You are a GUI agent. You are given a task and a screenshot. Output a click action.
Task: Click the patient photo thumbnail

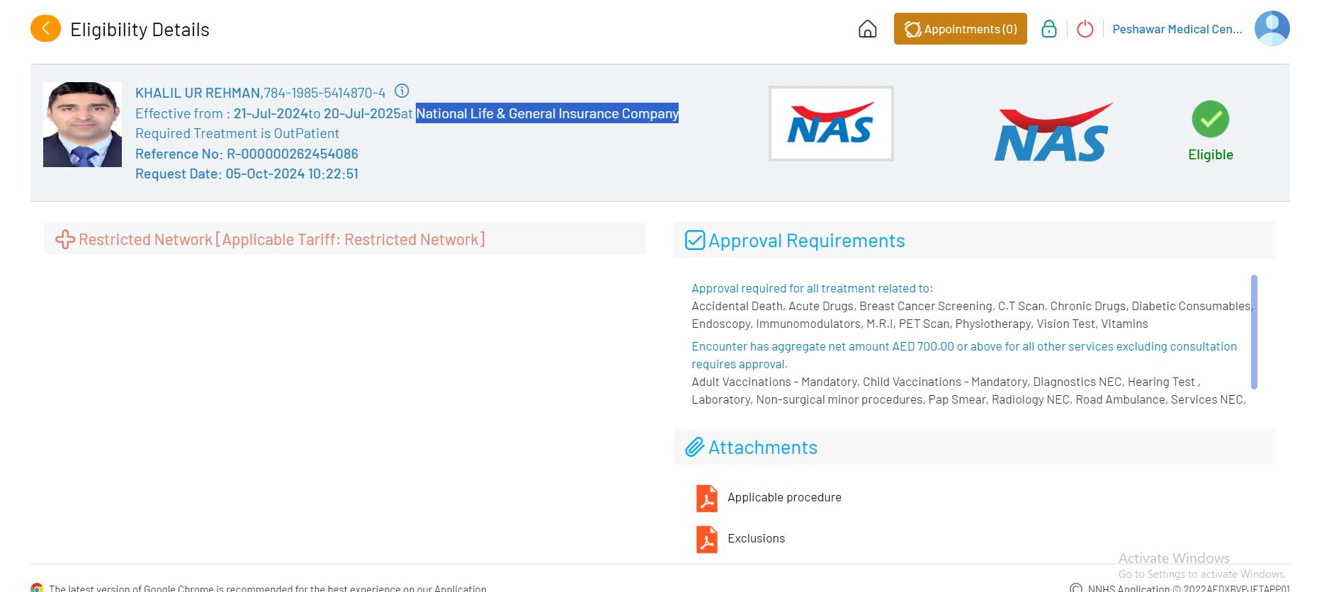click(x=82, y=125)
